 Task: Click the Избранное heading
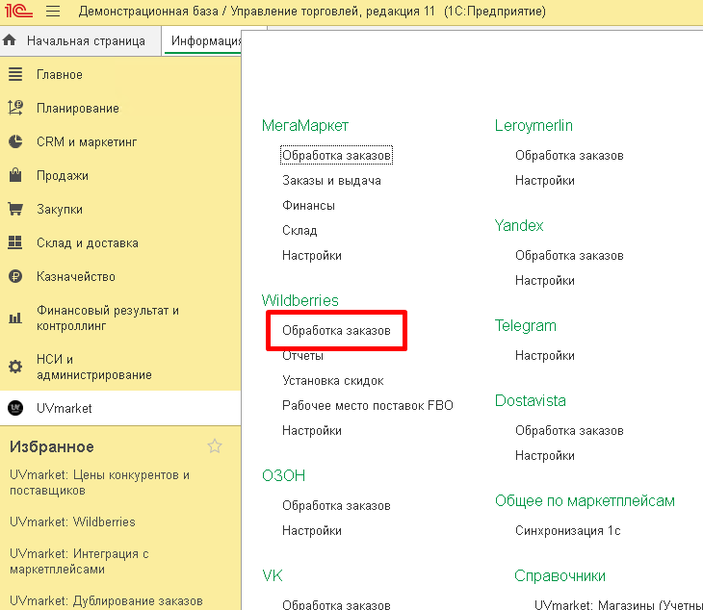[x=52, y=446]
